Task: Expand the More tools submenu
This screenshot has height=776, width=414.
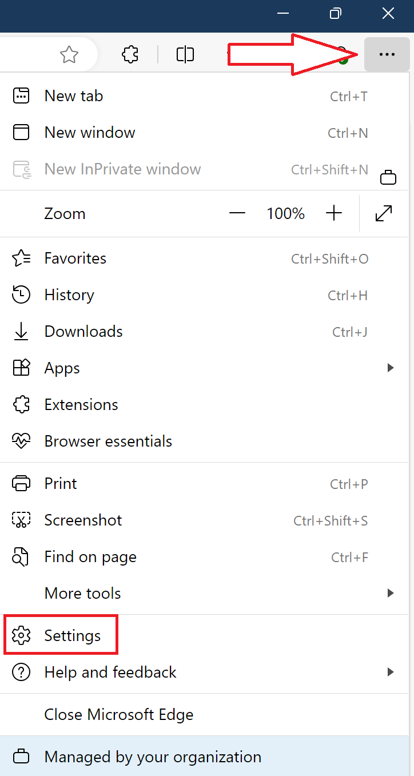Action: 391,594
